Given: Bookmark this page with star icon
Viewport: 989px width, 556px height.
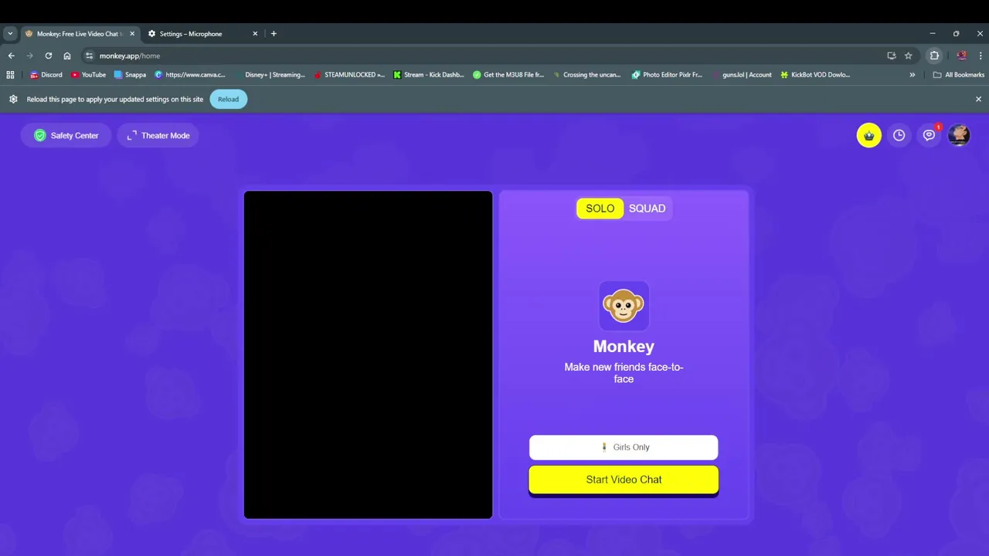Looking at the screenshot, I should pyautogui.click(x=909, y=56).
